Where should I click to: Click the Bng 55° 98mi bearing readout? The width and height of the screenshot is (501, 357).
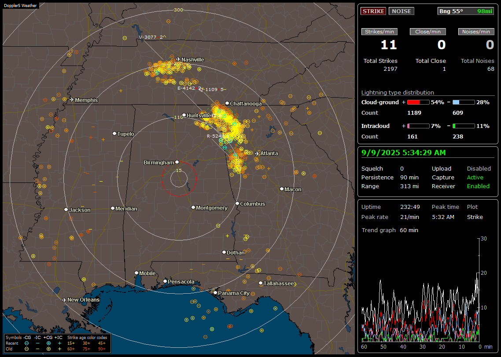[x=466, y=11]
